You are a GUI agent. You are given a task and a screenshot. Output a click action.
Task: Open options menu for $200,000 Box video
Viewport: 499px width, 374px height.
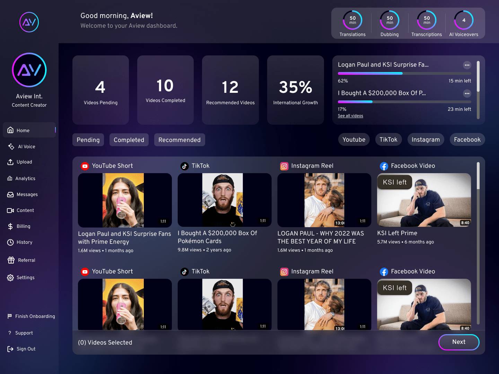[467, 93]
